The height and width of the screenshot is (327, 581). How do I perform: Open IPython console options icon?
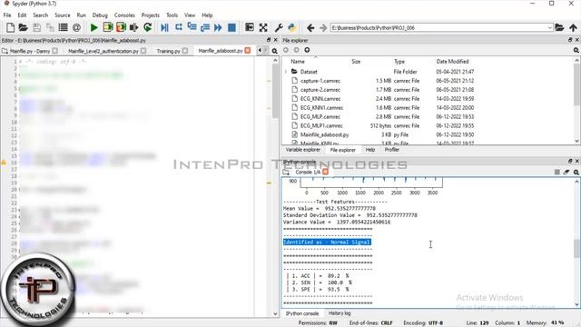[576, 172]
